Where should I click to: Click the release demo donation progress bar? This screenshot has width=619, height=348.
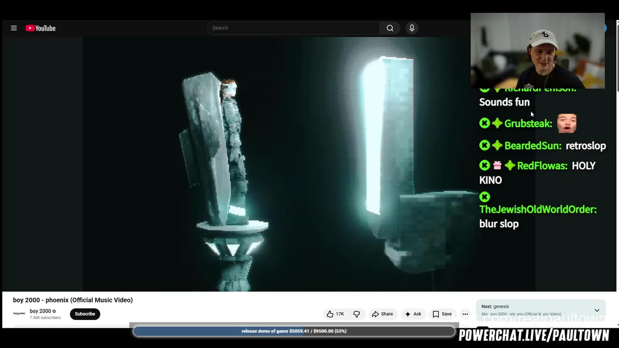click(294, 331)
